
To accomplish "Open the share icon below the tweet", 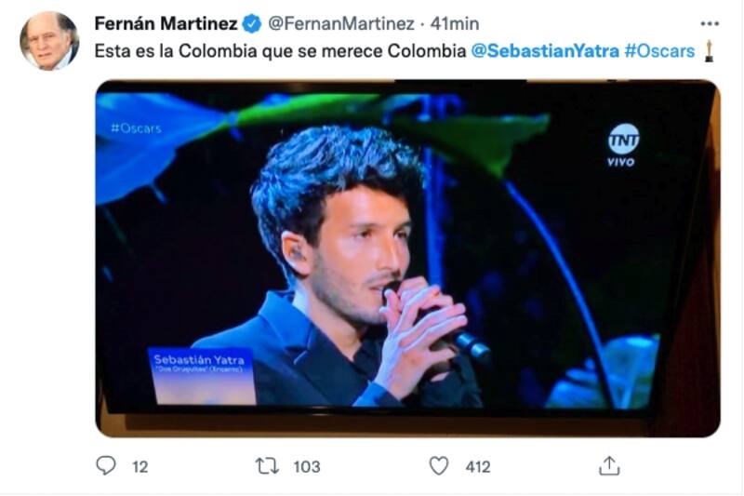I will coord(609,465).
